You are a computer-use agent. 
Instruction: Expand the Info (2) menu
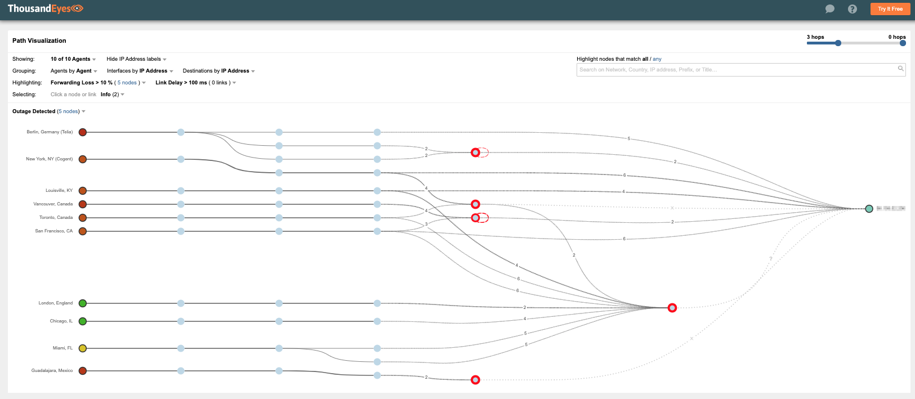coord(112,95)
